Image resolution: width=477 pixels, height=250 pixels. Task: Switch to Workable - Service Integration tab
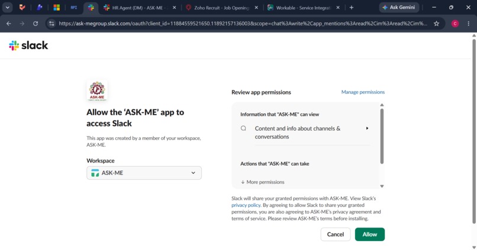(x=304, y=8)
